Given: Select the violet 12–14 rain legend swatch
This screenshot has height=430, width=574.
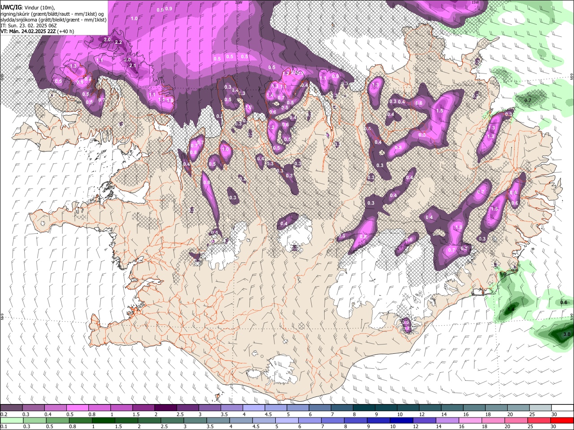Looking at the screenshot, I should pyautogui.click(x=425, y=421).
